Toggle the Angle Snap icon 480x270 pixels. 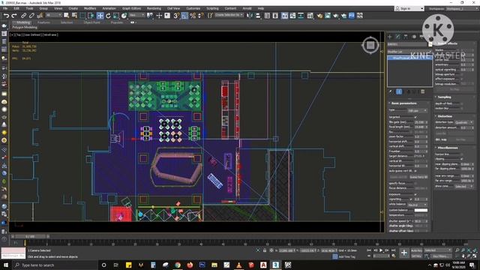click(184, 15)
